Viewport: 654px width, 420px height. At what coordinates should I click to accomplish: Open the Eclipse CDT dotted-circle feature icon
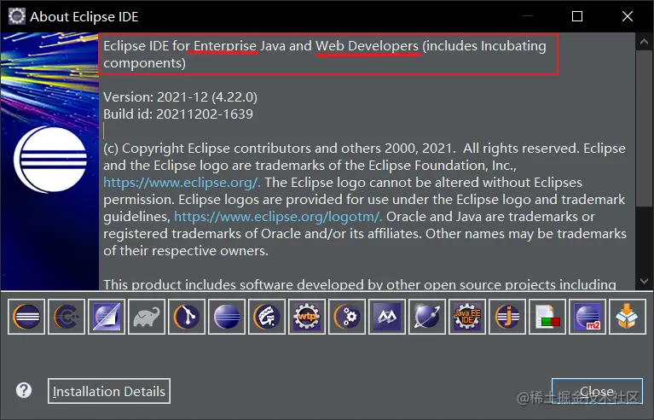[x=67, y=317]
